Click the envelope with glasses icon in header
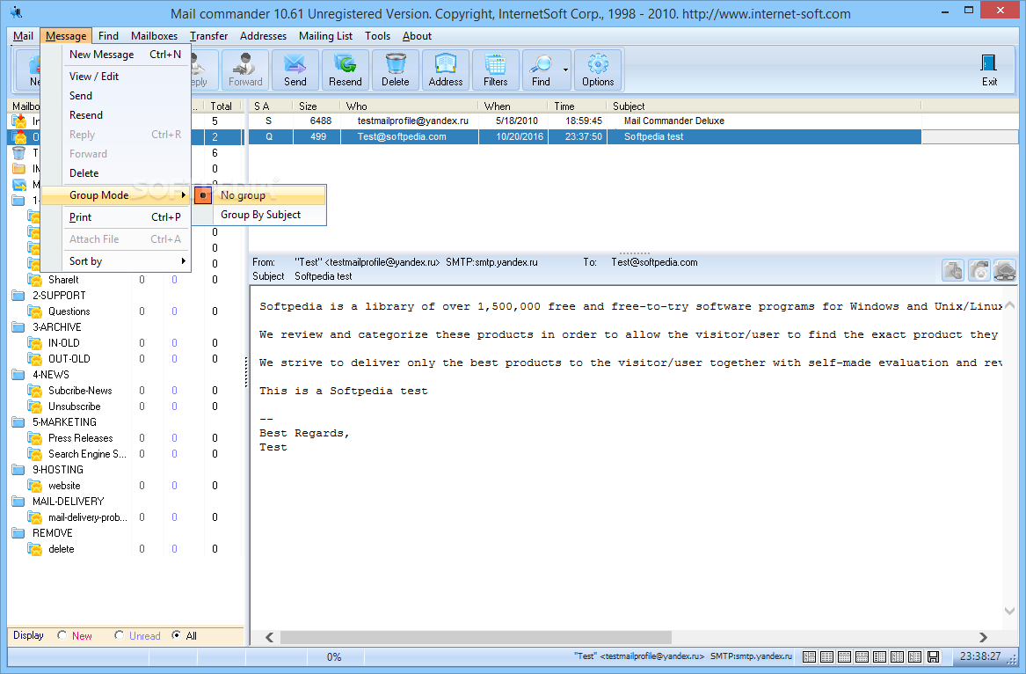Image resolution: width=1026 pixels, height=674 pixels. point(1004,270)
